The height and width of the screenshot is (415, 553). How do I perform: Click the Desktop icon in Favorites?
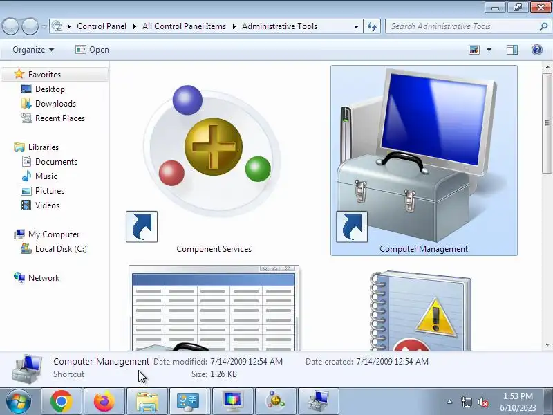pyautogui.click(x=26, y=89)
